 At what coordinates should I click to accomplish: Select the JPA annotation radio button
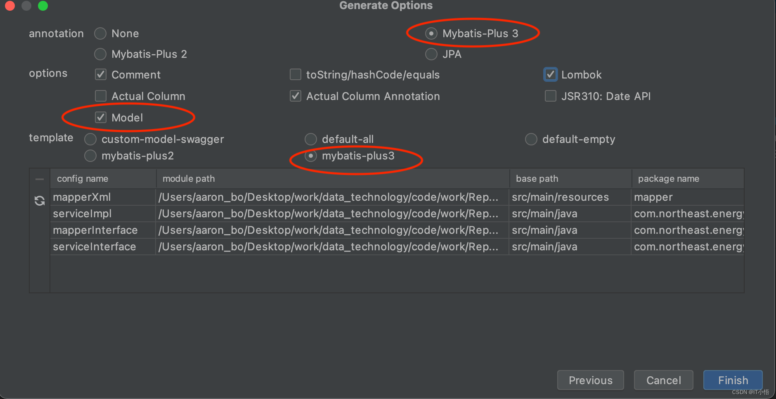point(431,54)
